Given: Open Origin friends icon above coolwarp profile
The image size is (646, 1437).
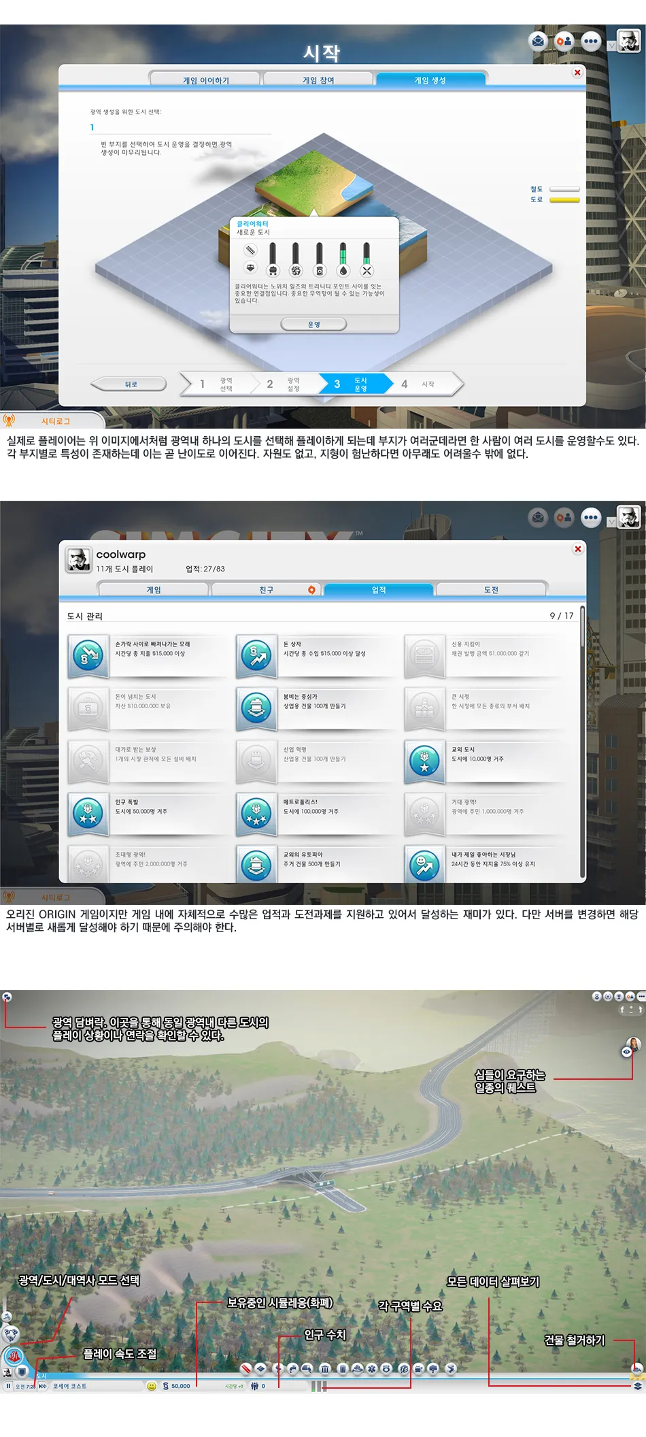Looking at the screenshot, I should [x=564, y=518].
